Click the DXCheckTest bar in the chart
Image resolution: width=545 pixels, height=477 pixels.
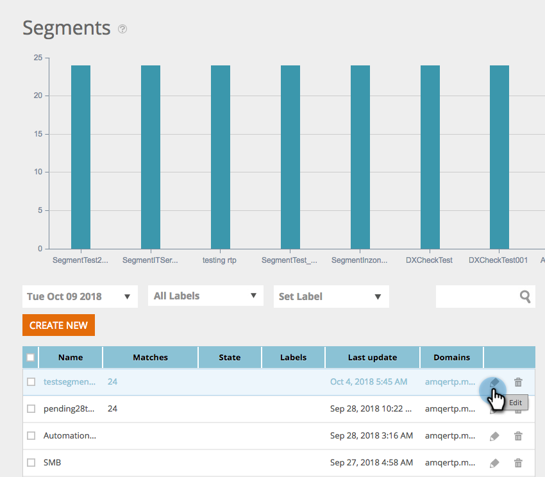[430, 157]
